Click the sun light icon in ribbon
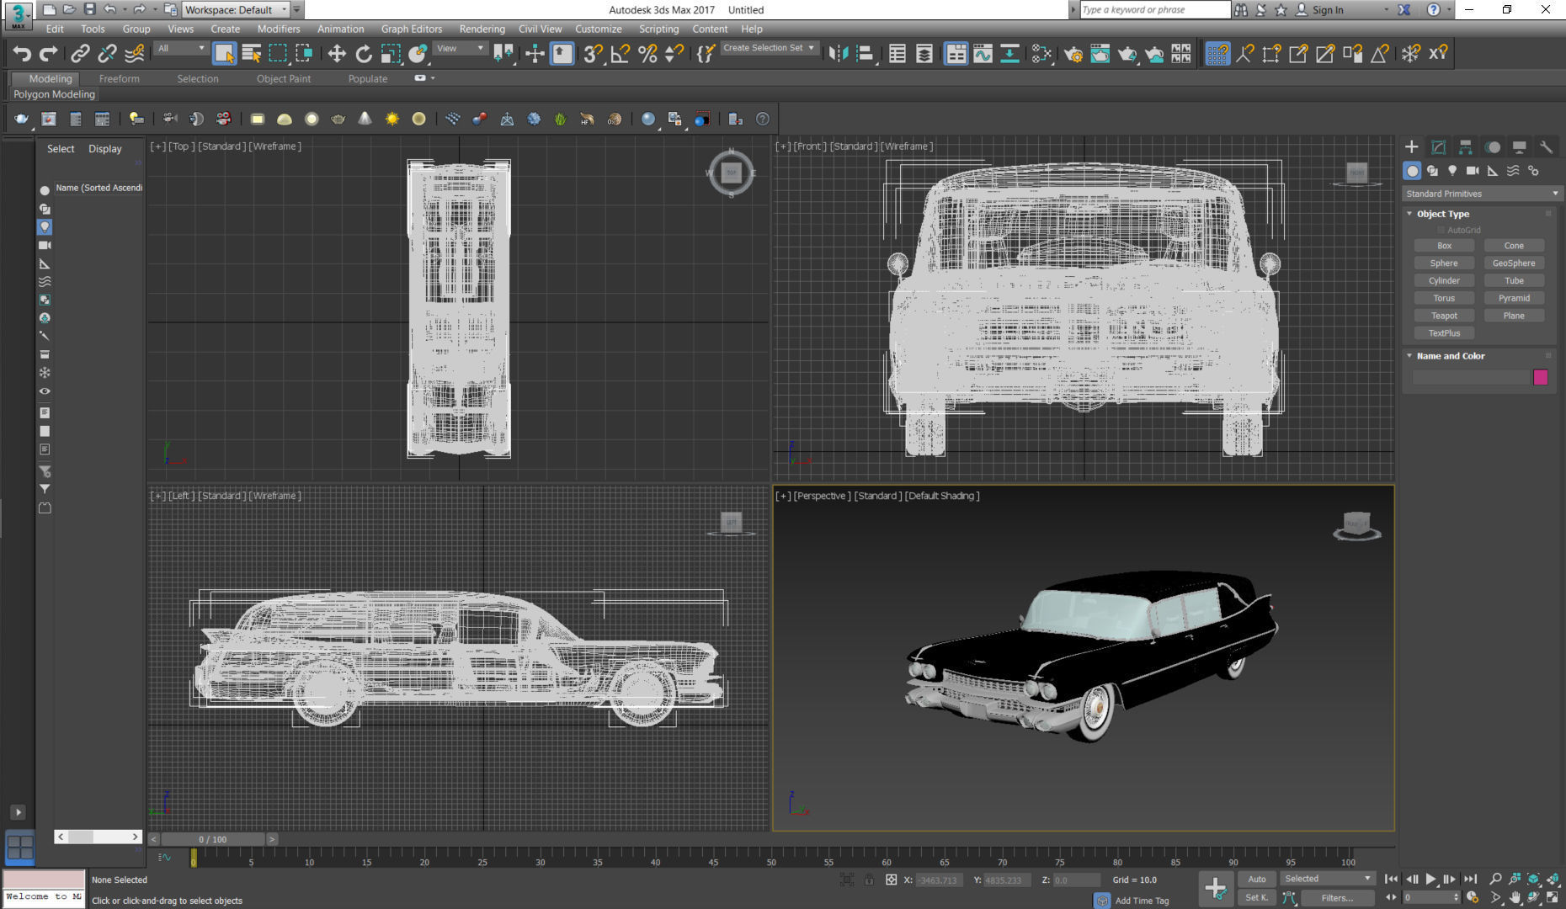This screenshot has height=909, width=1566. pyautogui.click(x=392, y=120)
